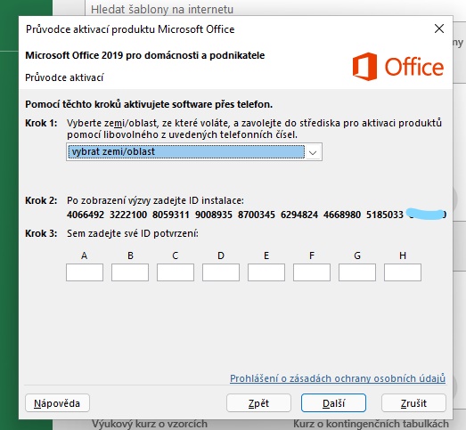Close the Office activation wizard dialog
The width and height of the screenshot is (466, 430).
pyautogui.click(x=439, y=29)
